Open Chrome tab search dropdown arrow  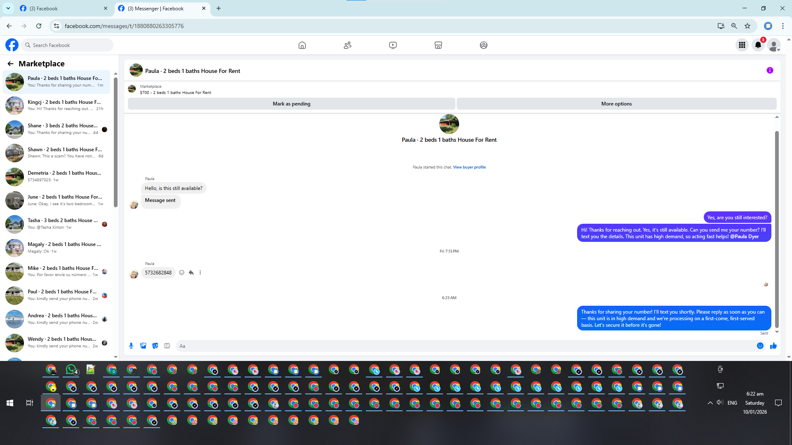tap(8, 8)
